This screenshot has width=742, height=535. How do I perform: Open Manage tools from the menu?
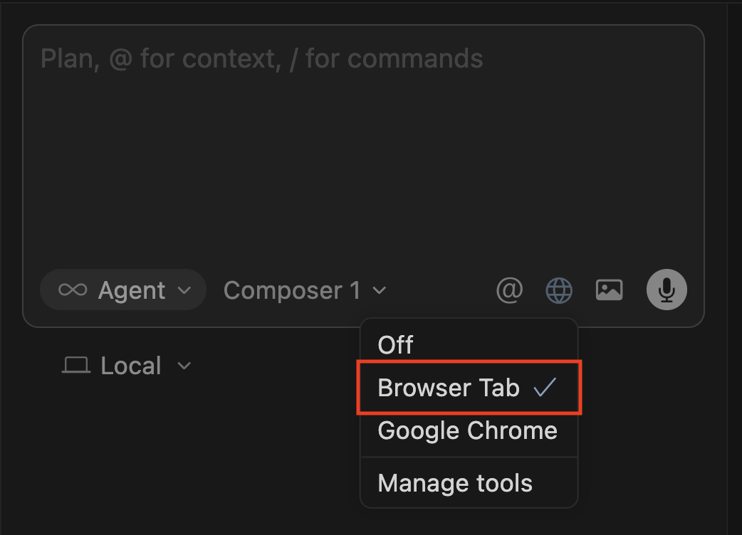455,483
